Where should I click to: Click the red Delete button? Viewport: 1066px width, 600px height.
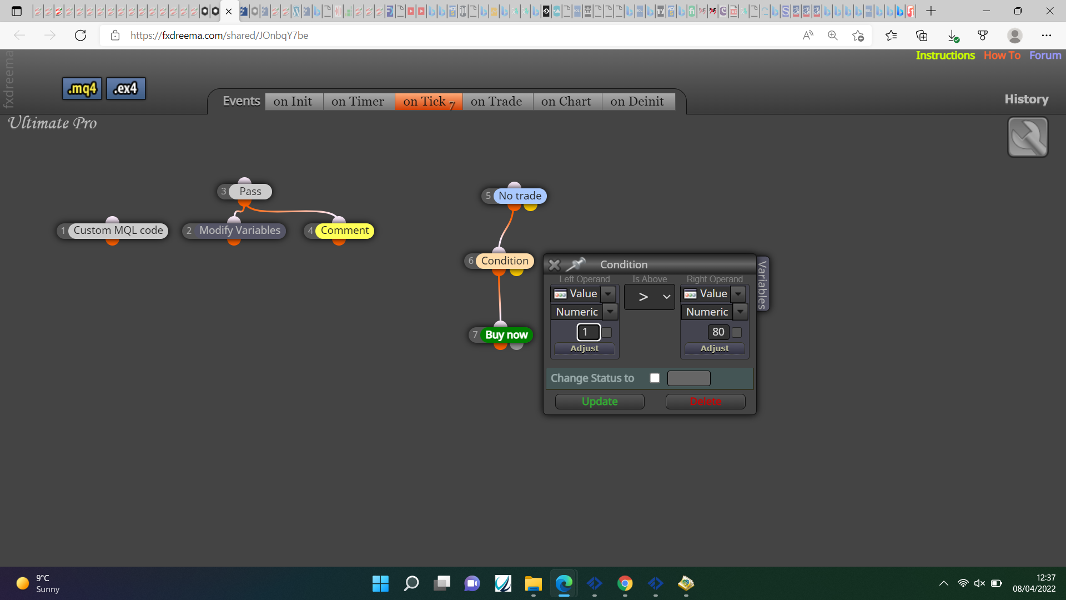705,402
